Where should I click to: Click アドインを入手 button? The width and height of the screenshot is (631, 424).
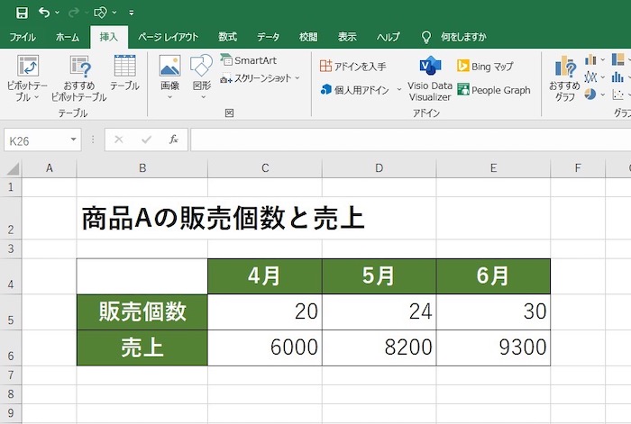353,66
